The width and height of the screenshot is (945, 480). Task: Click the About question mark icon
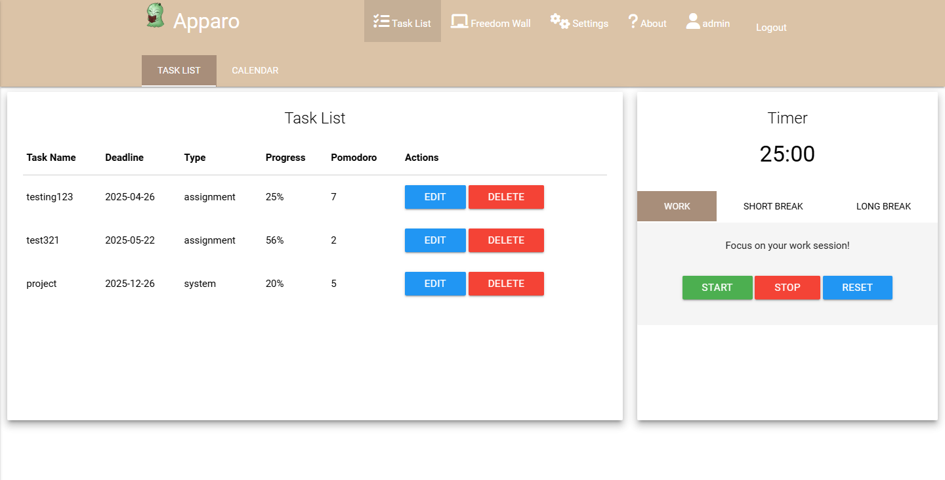(x=633, y=21)
